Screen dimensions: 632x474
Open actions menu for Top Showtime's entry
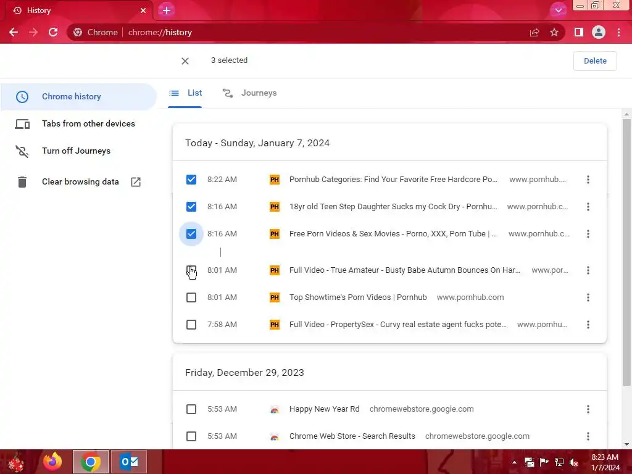click(x=588, y=297)
